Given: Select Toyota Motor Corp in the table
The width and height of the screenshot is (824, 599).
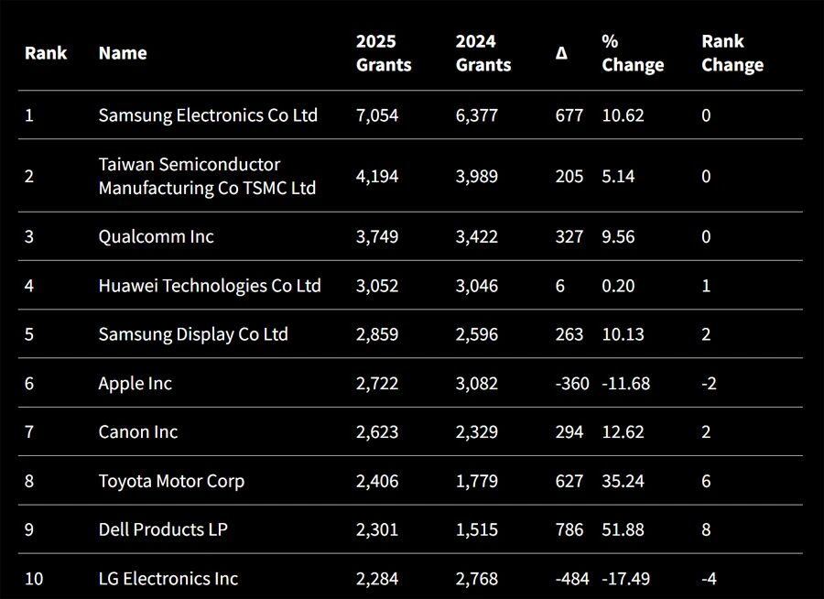Looking at the screenshot, I should [x=171, y=481].
